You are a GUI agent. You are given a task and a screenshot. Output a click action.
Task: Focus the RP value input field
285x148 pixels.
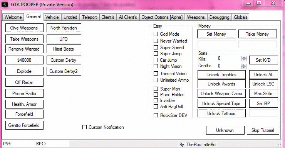pyautogui.click(x=263, y=113)
